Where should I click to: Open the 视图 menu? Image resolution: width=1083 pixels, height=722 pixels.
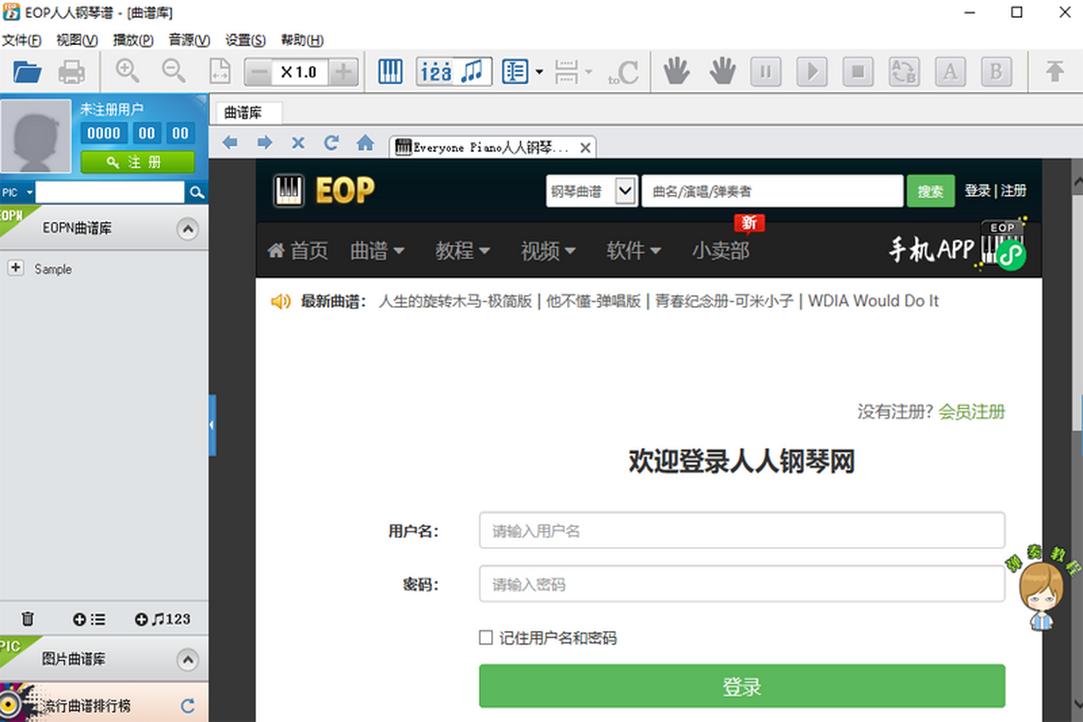(77, 40)
